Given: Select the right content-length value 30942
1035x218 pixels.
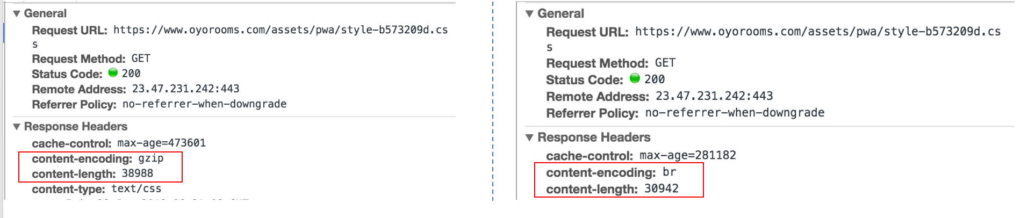Looking at the screenshot, I should coord(662,188).
